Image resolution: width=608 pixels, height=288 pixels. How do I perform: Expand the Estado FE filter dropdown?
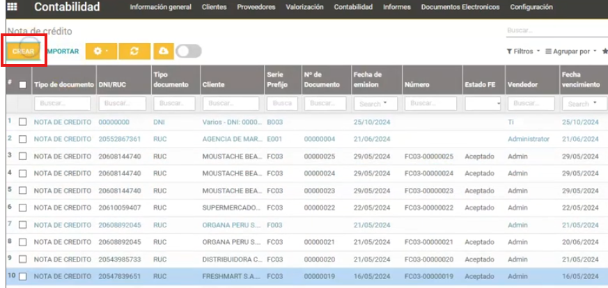[483, 104]
